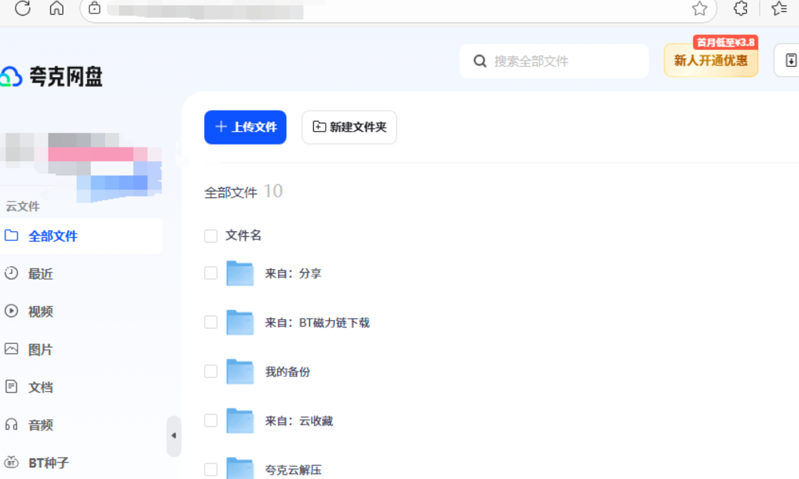Image resolution: width=799 pixels, height=479 pixels.
Task: Collapse the sidebar with the arrow handle
Action: pos(174,436)
